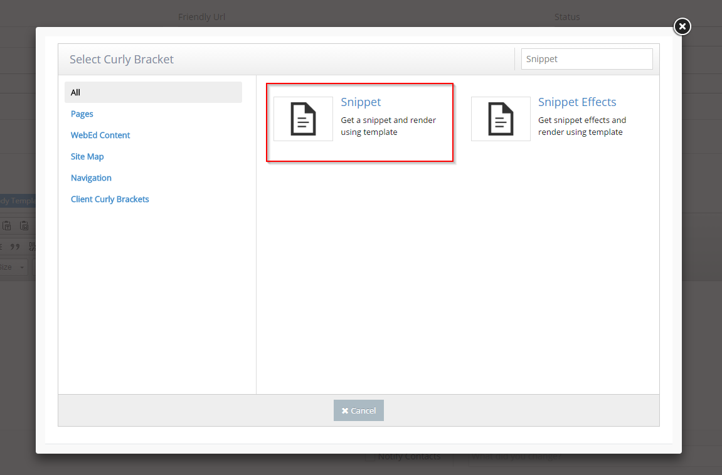Toggle the Notify Contacts checkbox
Viewport: 722px width, 475px height.
click(x=371, y=457)
